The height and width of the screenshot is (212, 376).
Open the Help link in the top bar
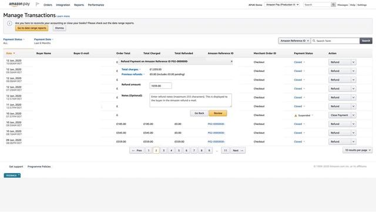352,5
